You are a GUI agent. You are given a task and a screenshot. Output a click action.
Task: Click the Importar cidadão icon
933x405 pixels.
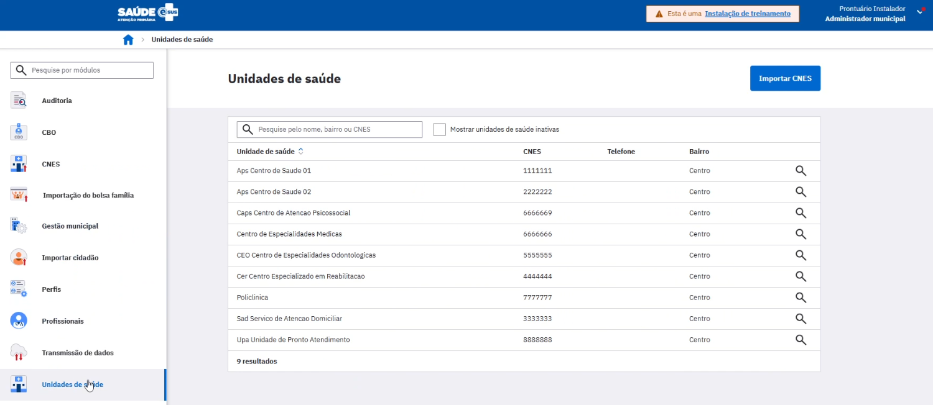click(19, 258)
